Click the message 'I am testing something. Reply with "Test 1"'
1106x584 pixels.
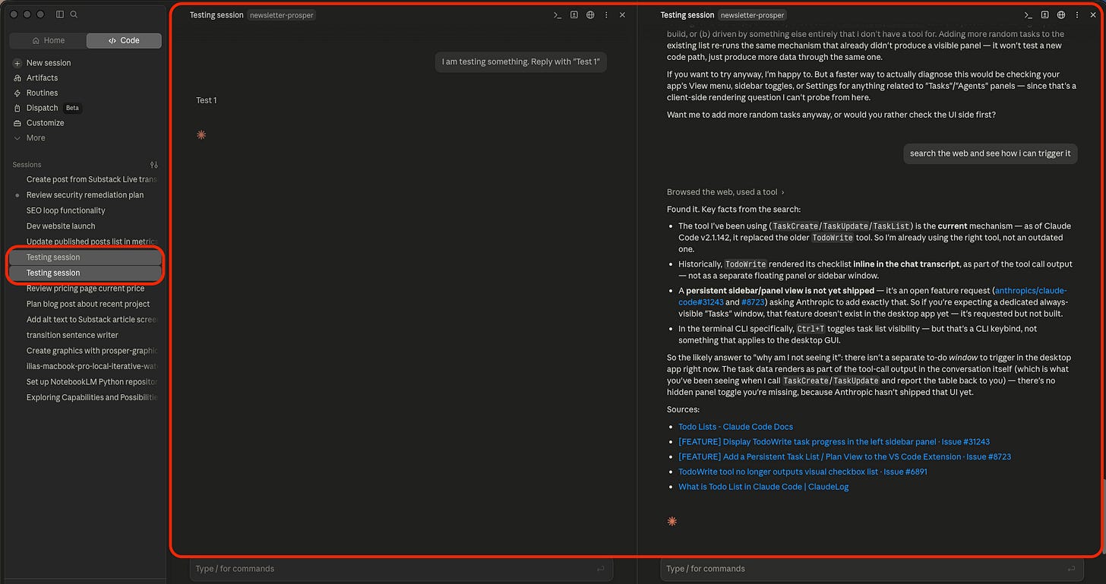pyautogui.click(x=521, y=62)
